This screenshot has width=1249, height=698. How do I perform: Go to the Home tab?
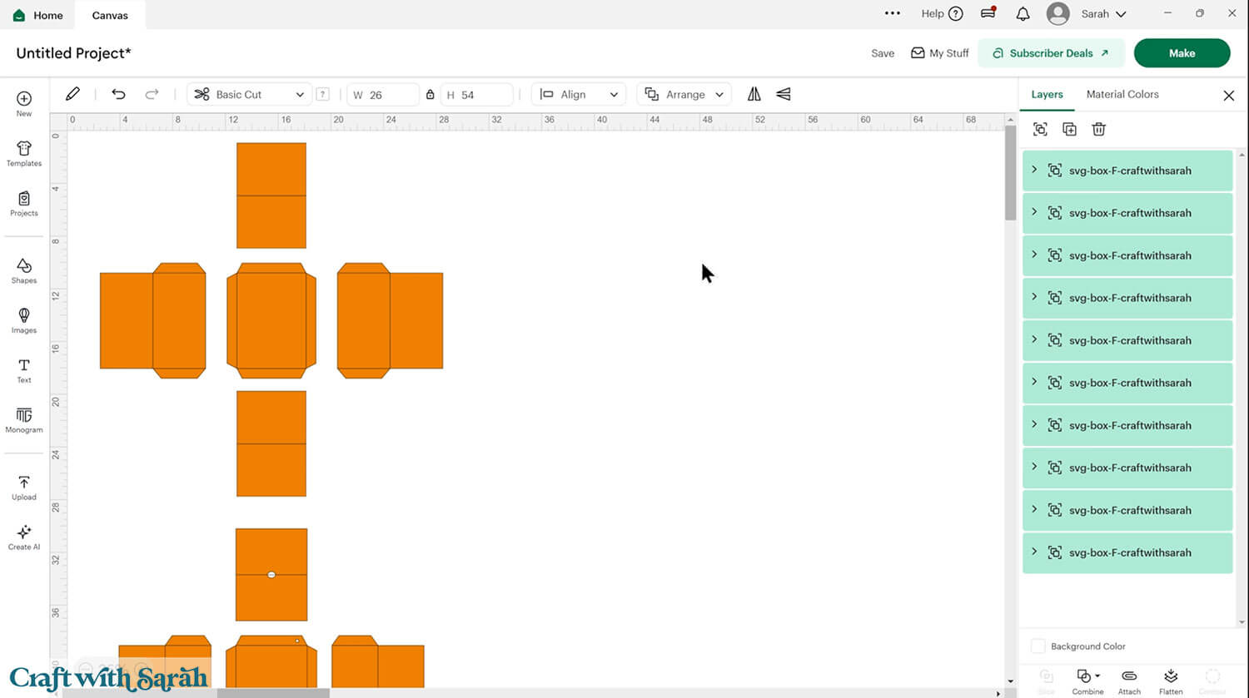pos(38,15)
